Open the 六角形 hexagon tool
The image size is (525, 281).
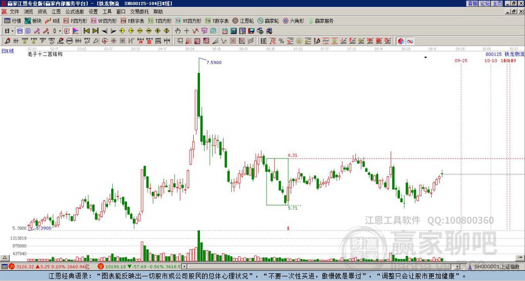tap(293, 21)
